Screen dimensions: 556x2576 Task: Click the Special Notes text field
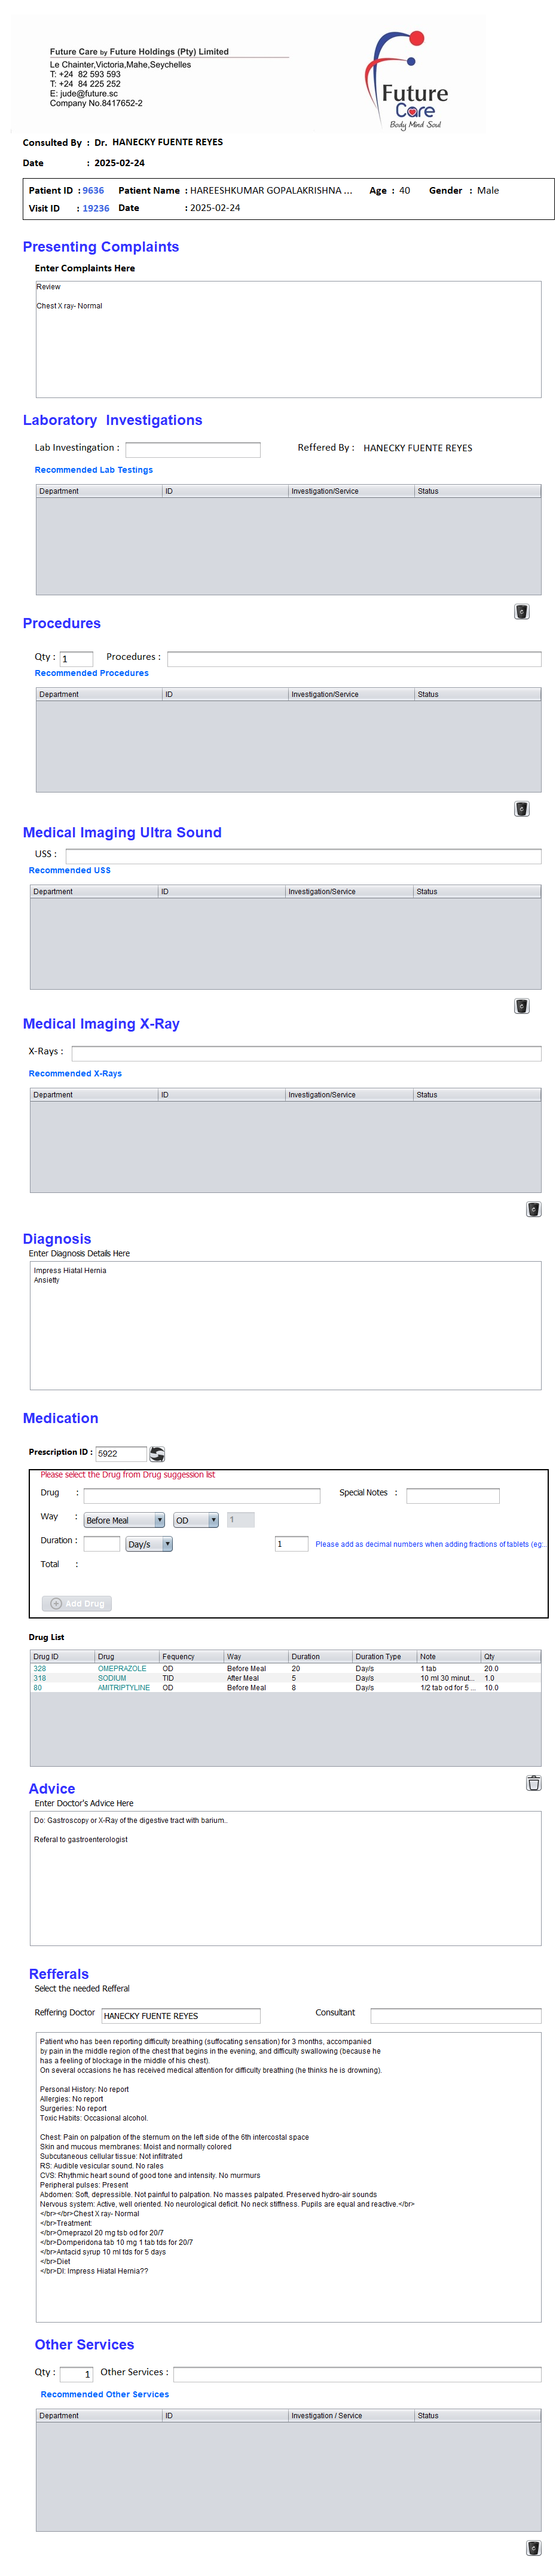452,1495
